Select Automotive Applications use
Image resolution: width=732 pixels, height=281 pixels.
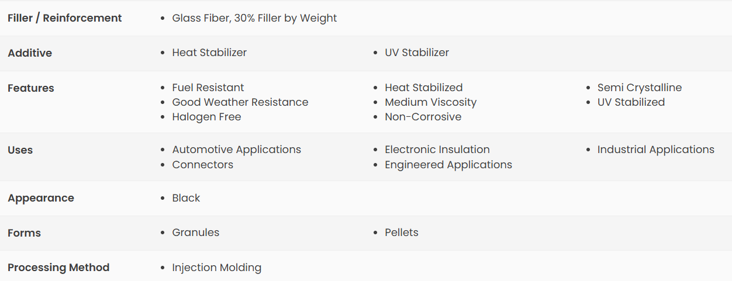click(237, 150)
